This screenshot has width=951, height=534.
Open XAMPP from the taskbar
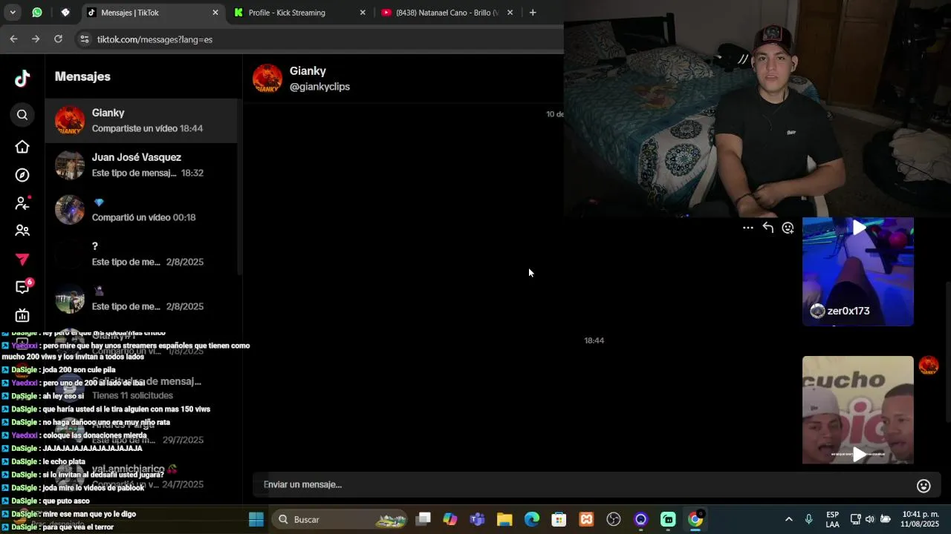coord(586,520)
